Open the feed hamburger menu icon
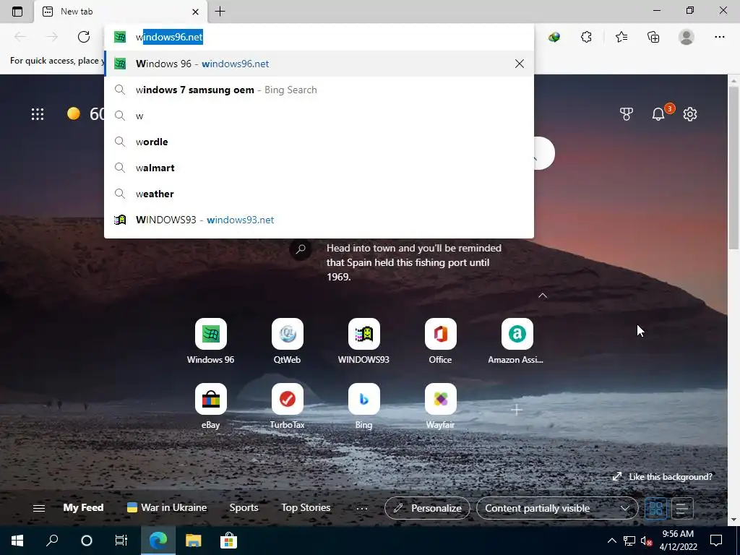 [x=39, y=508]
